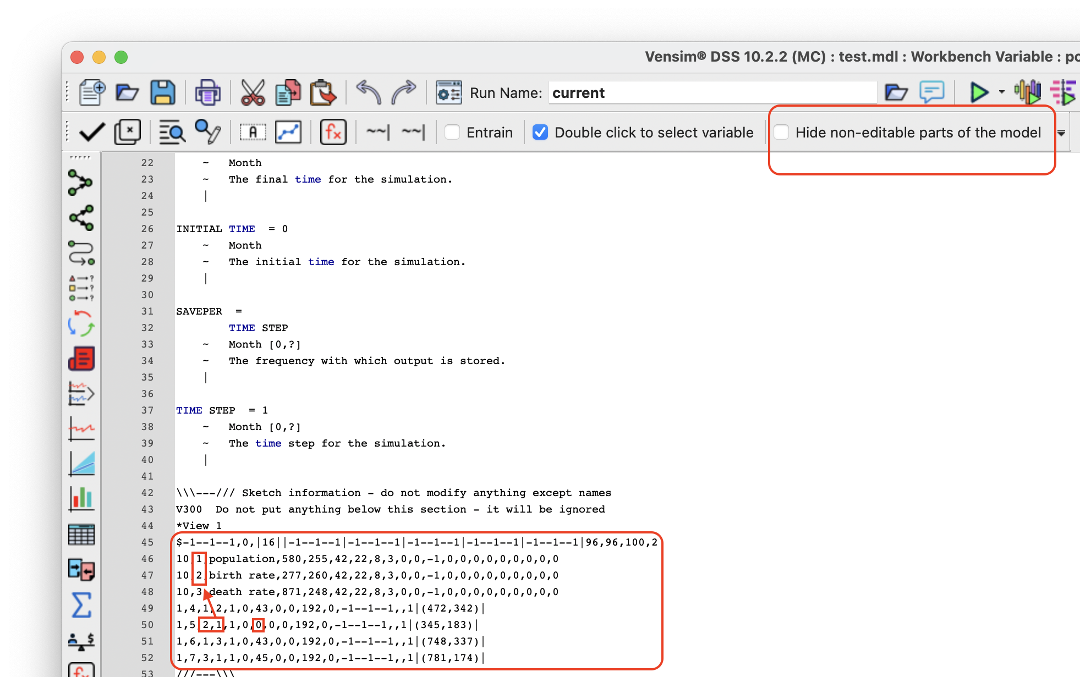Open the Causes Tree analysis tool
This screenshot has height=677, width=1080.
point(81,183)
